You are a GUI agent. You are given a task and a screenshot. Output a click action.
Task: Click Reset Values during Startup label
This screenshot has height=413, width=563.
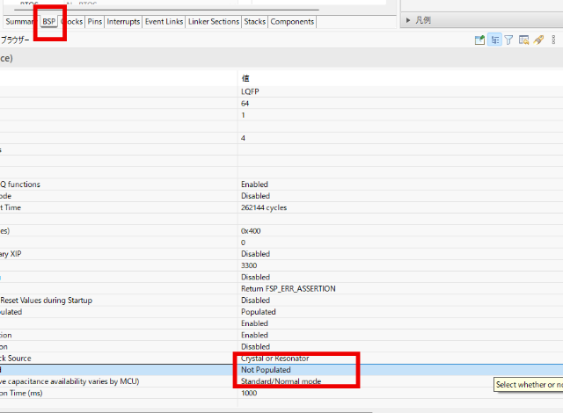coord(47,301)
